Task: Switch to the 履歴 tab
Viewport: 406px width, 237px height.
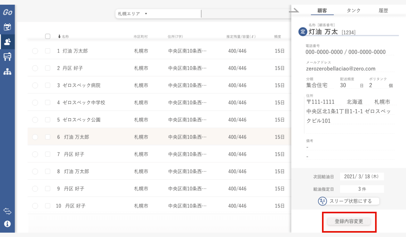Action: pos(384,11)
